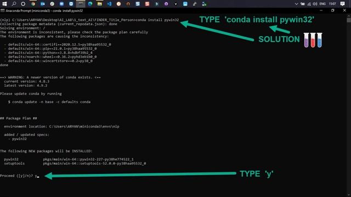Open the network tray icon

pyautogui.click(x=309, y=4)
